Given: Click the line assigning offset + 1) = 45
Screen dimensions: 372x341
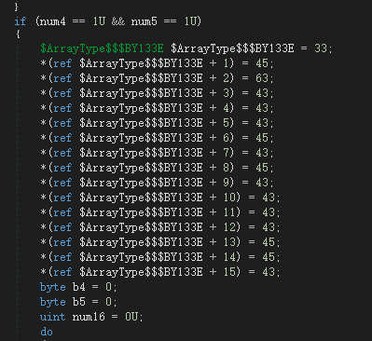Looking at the screenshot, I should pyautogui.click(x=157, y=63).
